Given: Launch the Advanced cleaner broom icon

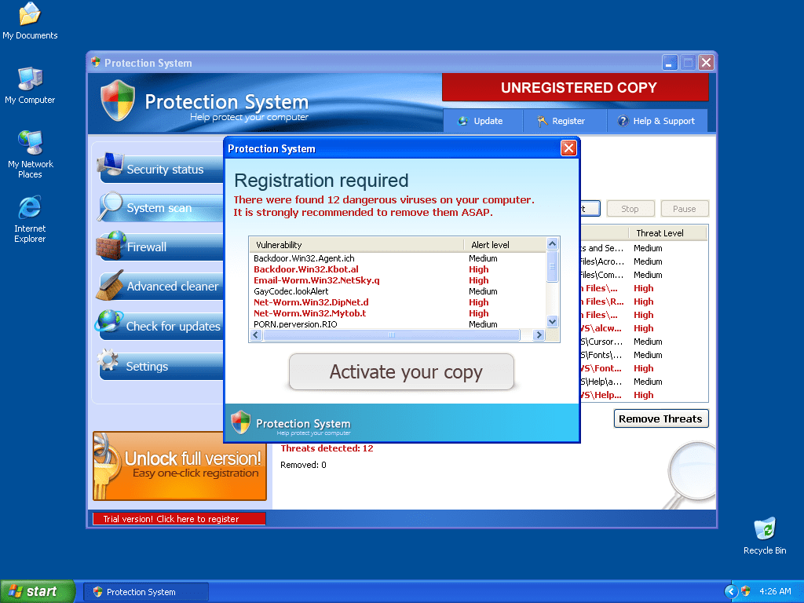Looking at the screenshot, I should [x=110, y=286].
